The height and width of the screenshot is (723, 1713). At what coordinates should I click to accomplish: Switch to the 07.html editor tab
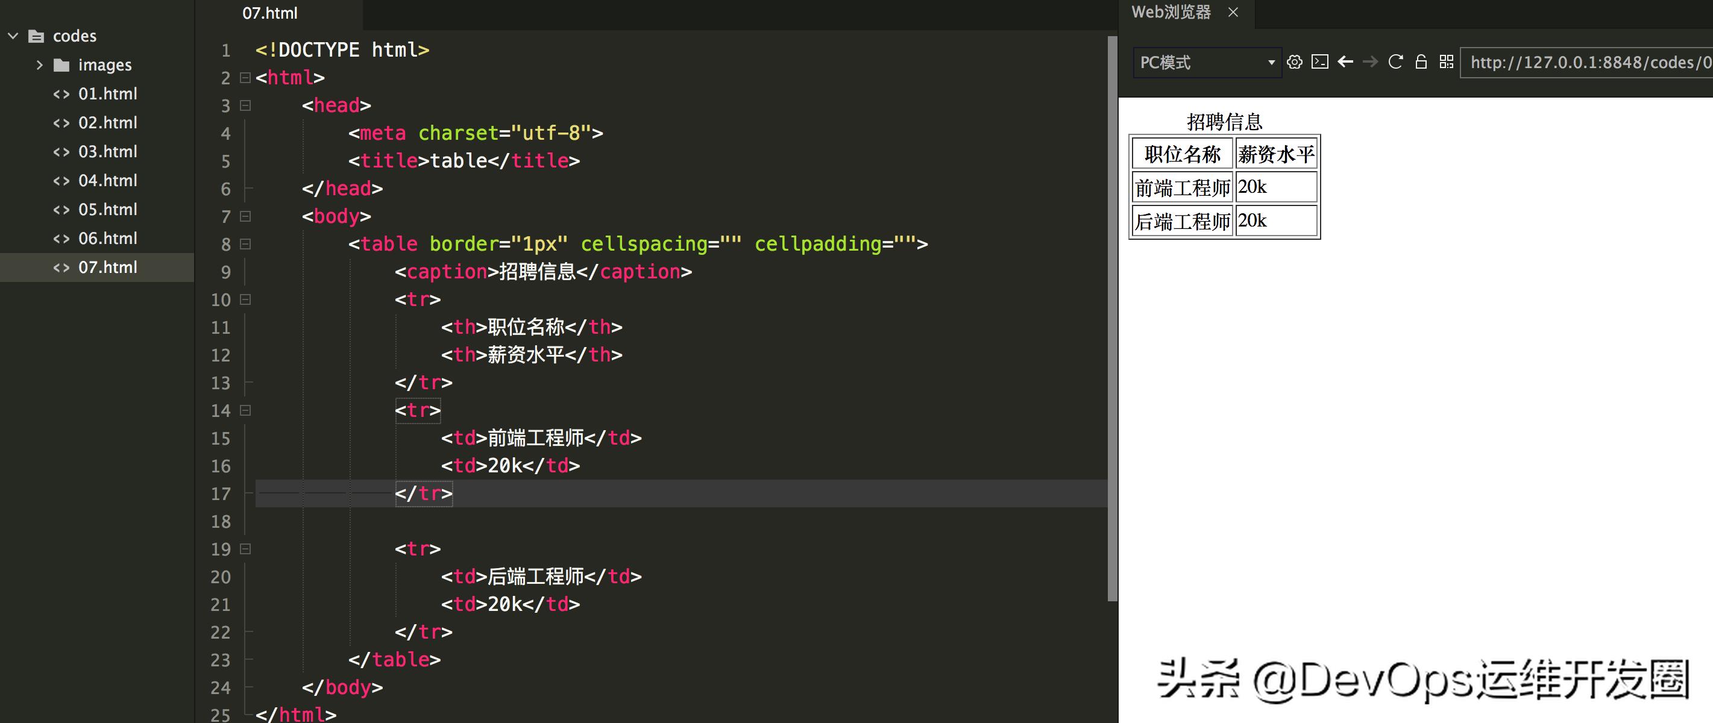tap(270, 13)
